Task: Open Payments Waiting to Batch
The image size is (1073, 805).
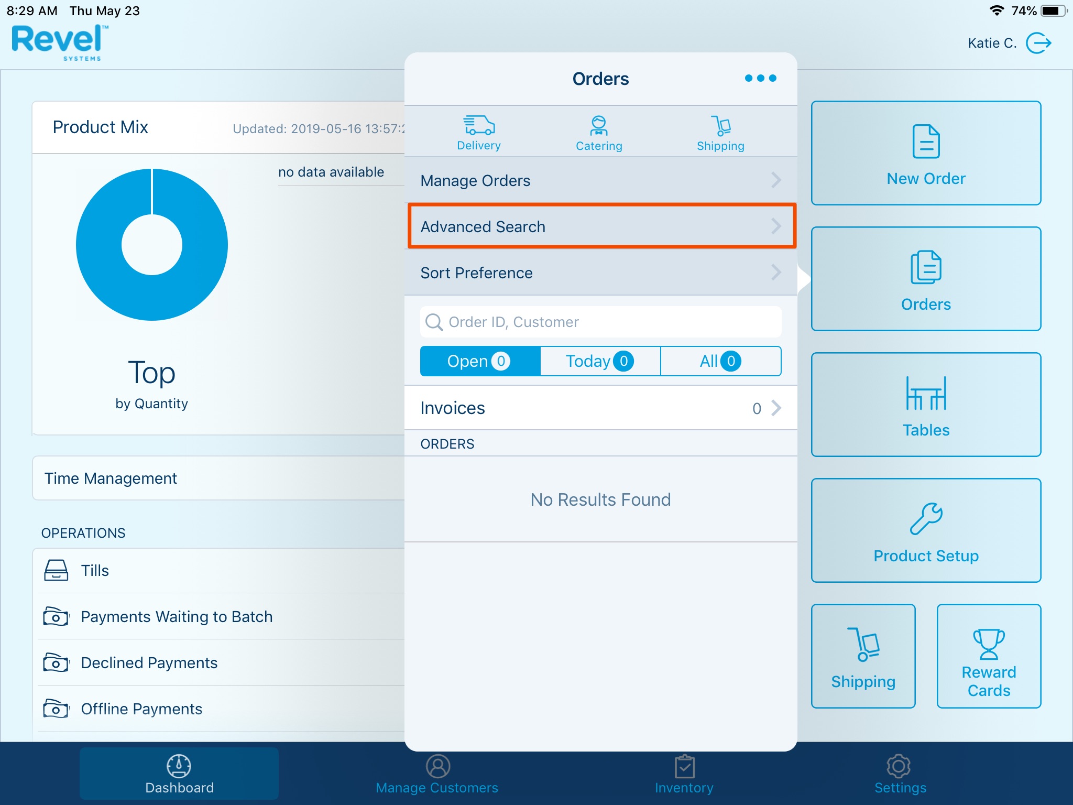Action: coord(176,617)
